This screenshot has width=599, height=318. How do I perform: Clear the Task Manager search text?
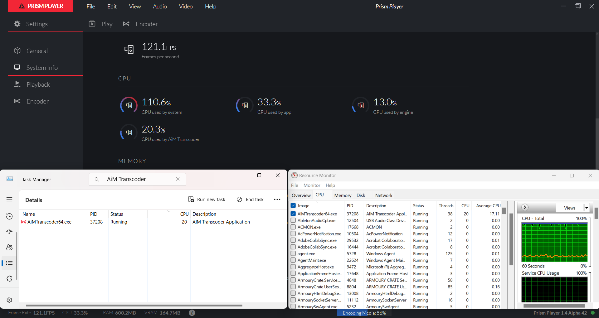pos(178,179)
